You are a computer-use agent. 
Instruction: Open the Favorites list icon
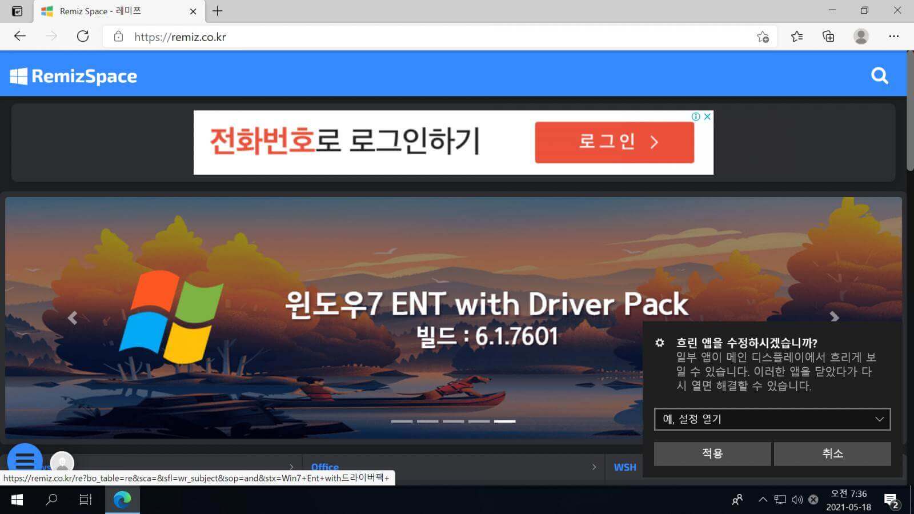797,37
